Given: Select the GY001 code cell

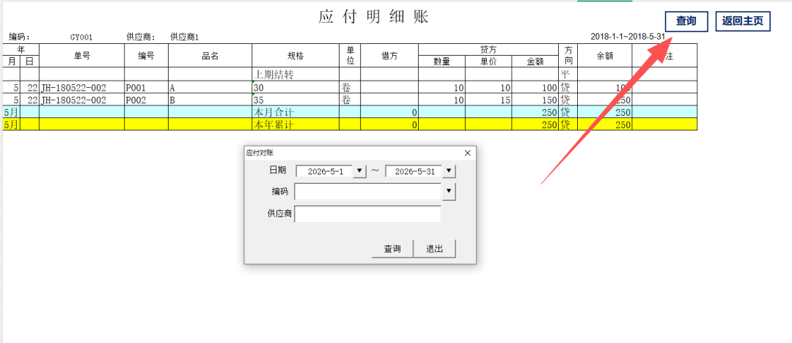Looking at the screenshot, I should point(81,37).
